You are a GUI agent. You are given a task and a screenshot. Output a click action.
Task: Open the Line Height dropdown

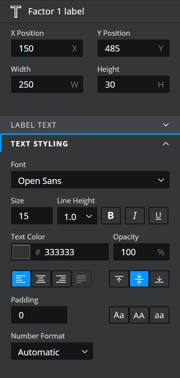[x=77, y=216]
